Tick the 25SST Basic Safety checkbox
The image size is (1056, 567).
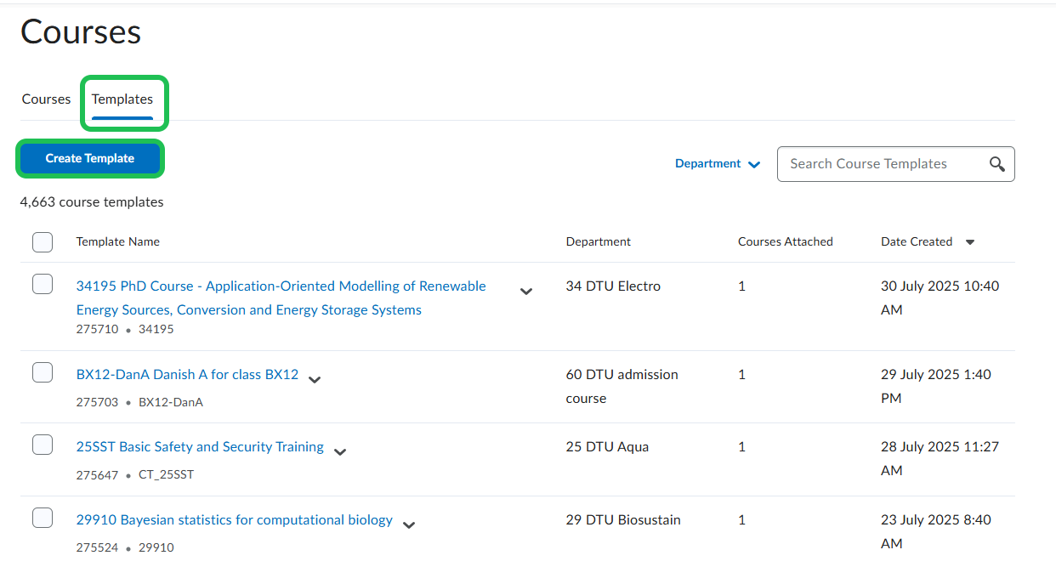43,445
